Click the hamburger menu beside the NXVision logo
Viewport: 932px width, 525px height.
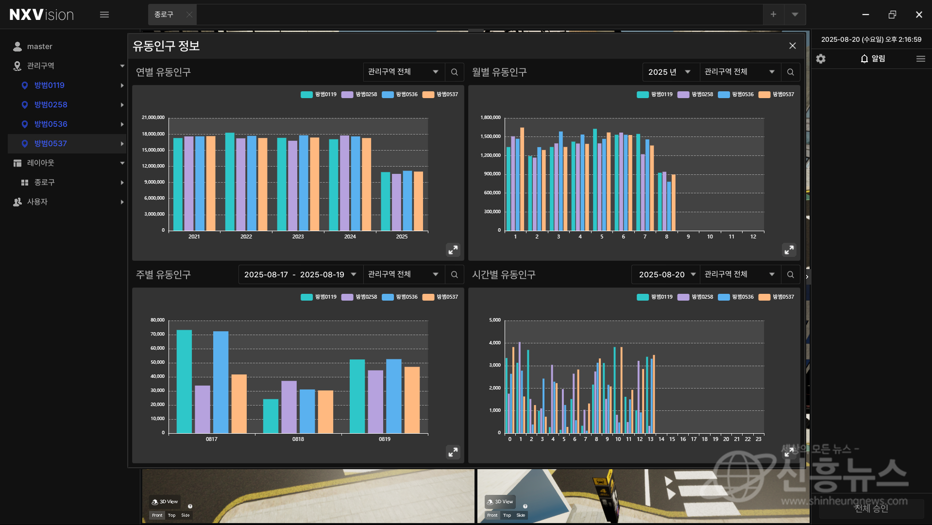pyautogui.click(x=104, y=15)
